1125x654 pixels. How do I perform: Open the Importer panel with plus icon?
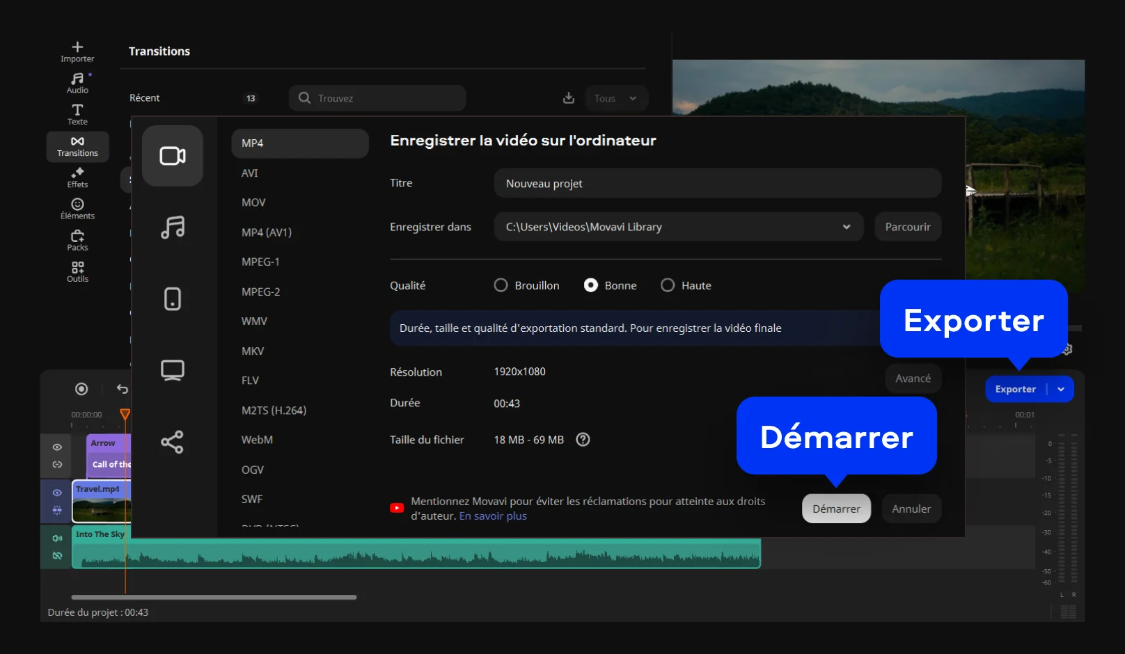point(77,51)
